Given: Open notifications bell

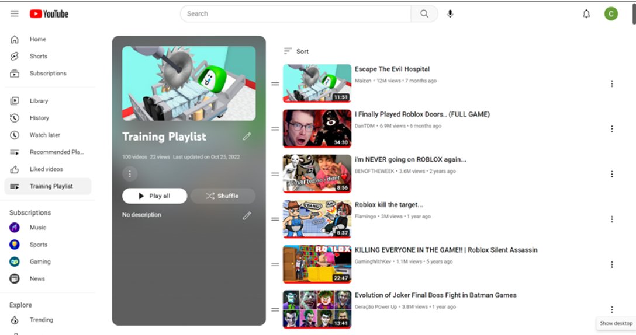Looking at the screenshot, I should pos(586,14).
